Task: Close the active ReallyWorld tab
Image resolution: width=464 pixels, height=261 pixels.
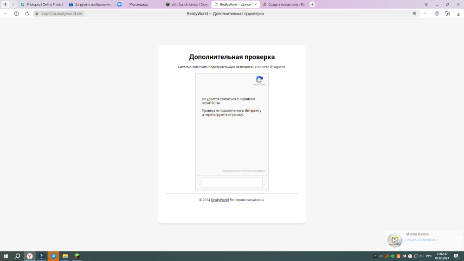Action: 256,5
